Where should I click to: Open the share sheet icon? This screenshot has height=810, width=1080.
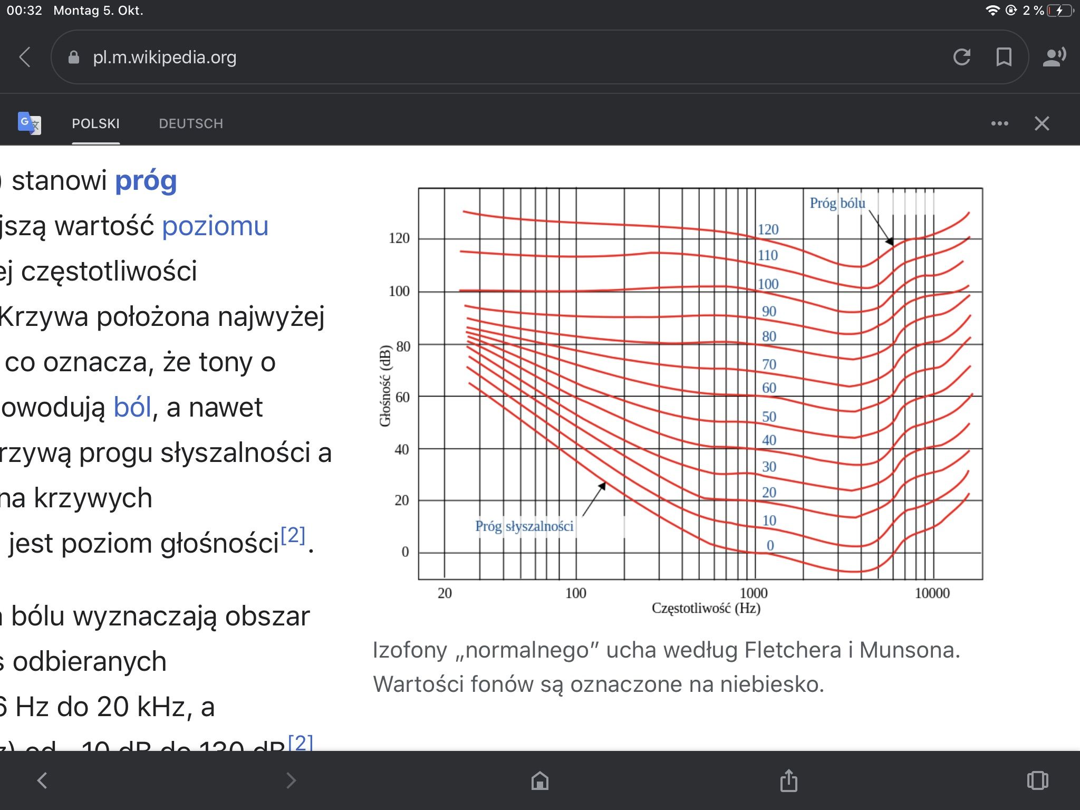click(x=789, y=780)
